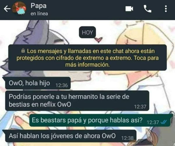Start a voice call with Papa
Viewport: 175px width, 146px height.
[147, 9]
